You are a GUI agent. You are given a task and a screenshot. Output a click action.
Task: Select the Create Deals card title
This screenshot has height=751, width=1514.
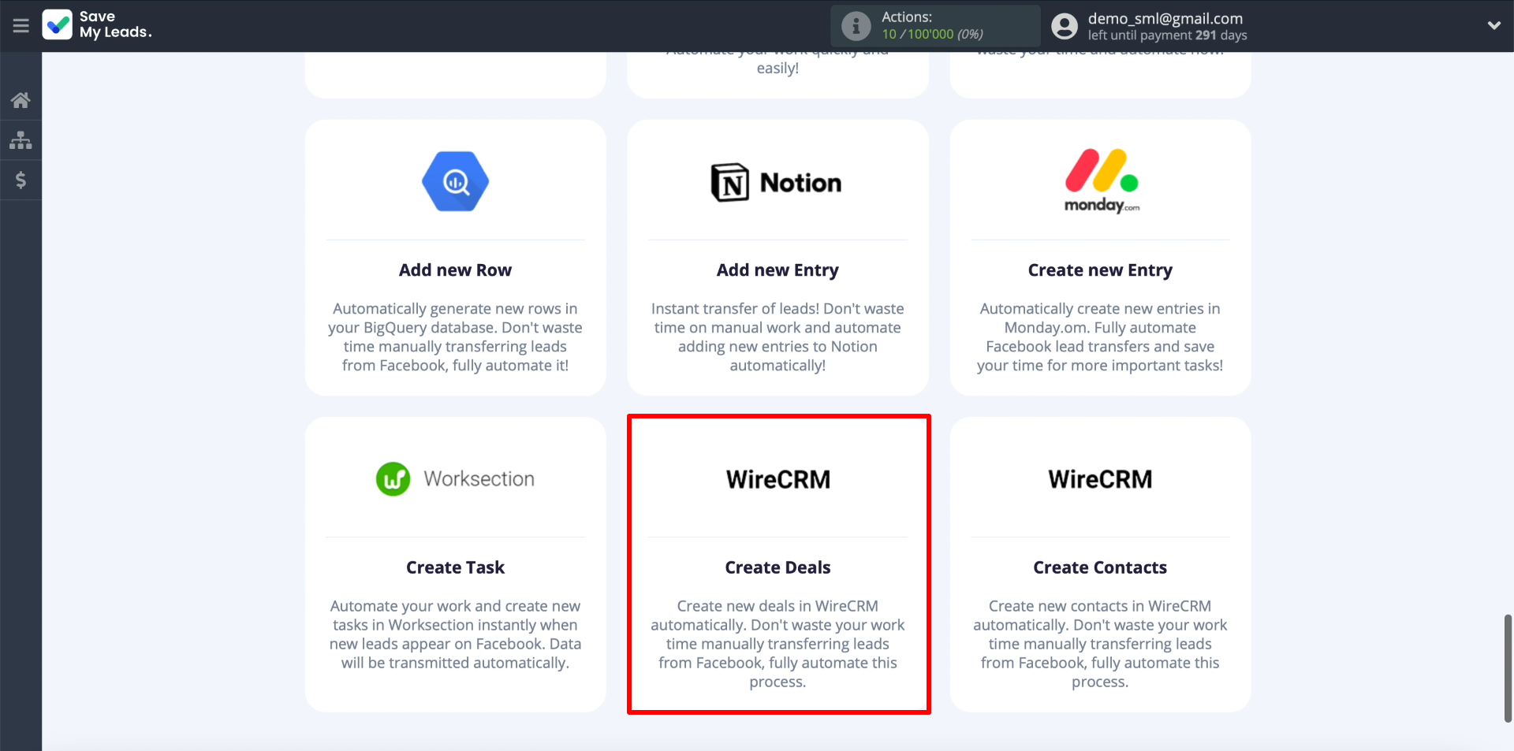[778, 567]
